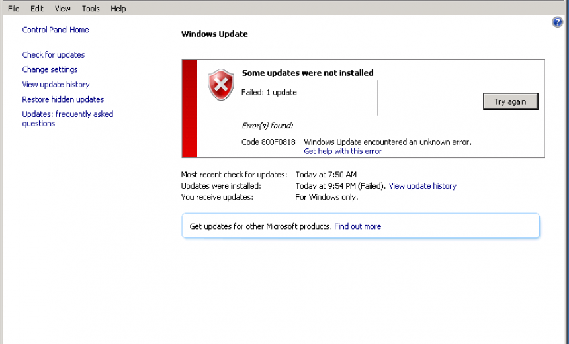Image resolution: width=569 pixels, height=344 pixels.
Task: Open the Tools menu
Action: tap(91, 9)
